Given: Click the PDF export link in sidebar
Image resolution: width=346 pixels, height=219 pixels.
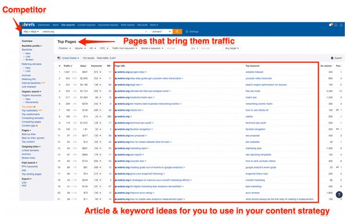Looking at the screenshot, I should pos(24,186).
